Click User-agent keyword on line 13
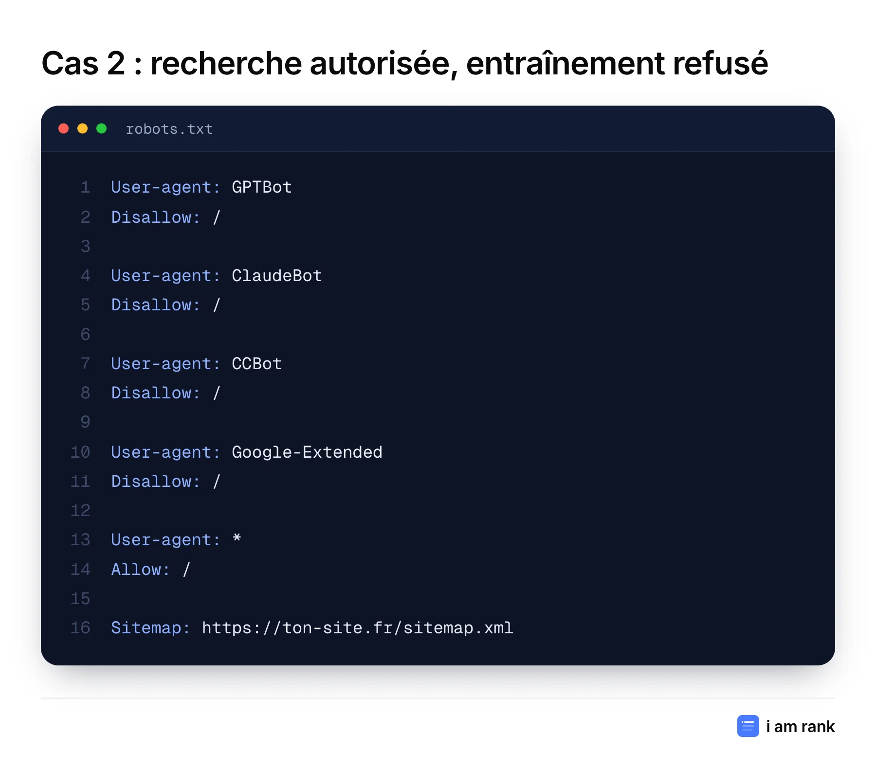This screenshot has width=876, height=770. point(165,540)
